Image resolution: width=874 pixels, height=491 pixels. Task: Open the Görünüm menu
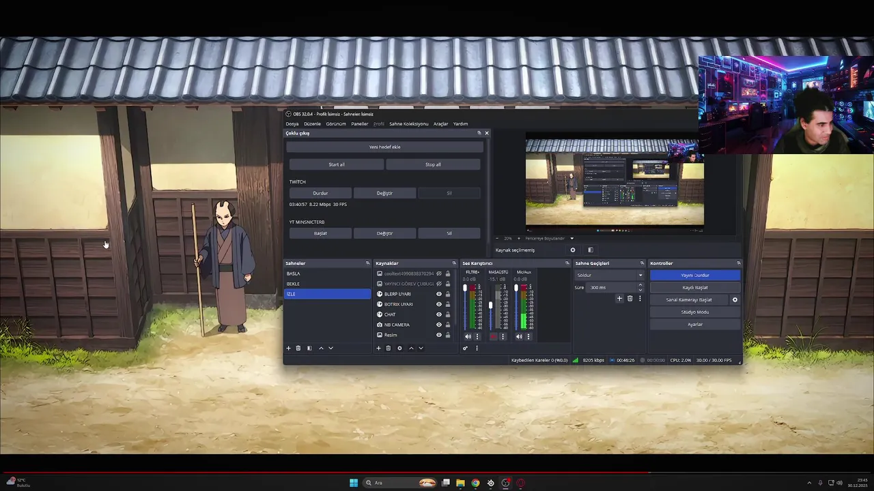[x=336, y=124]
